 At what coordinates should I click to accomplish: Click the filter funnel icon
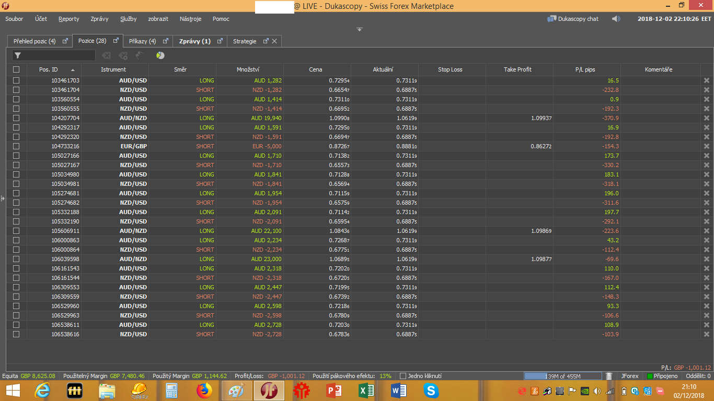[17, 55]
